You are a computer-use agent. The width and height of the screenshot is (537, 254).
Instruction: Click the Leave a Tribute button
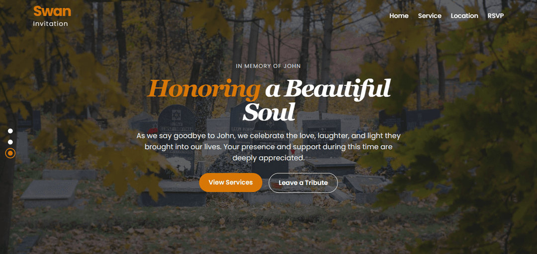point(303,183)
